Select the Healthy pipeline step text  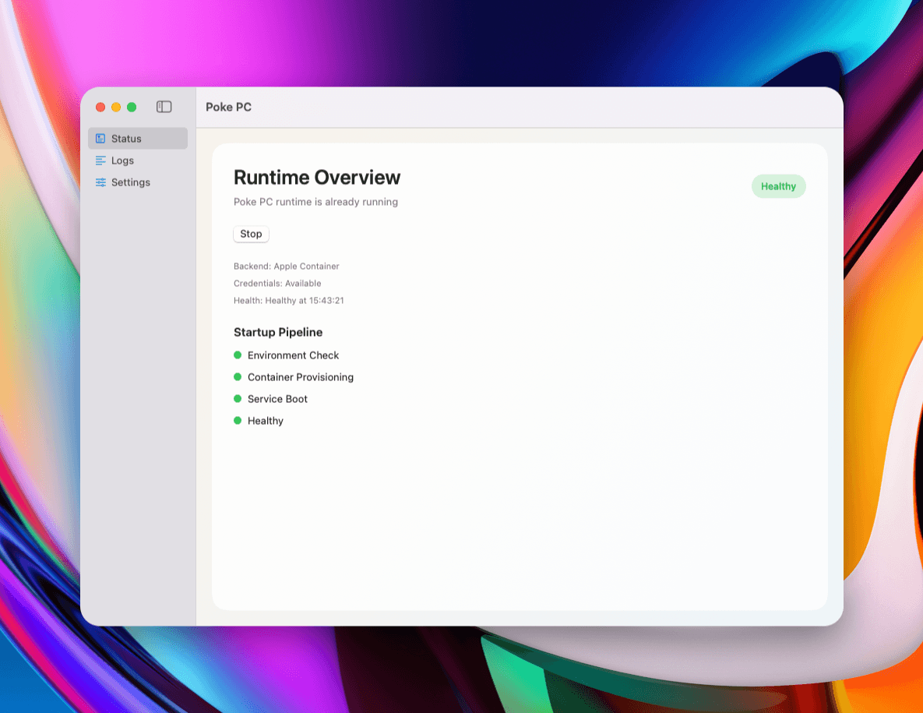pos(266,420)
